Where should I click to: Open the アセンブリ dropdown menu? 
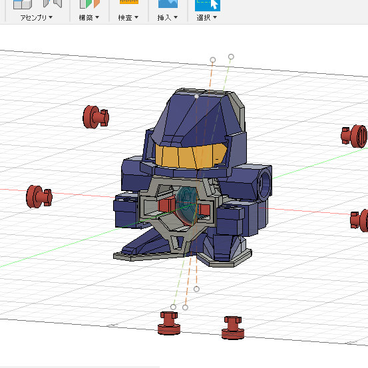(37, 17)
